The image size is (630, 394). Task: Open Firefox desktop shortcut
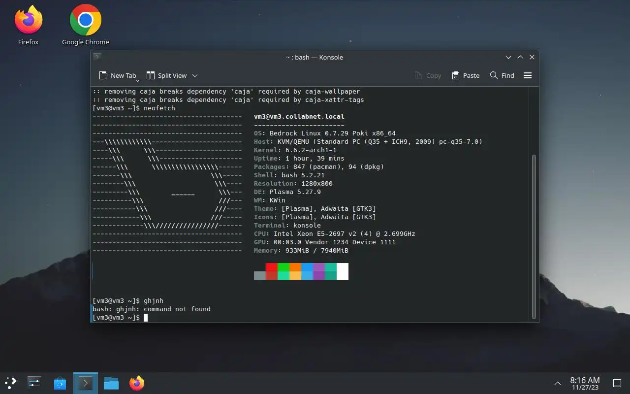pos(29,25)
